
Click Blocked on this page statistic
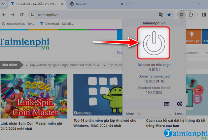click(x=154, y=67)
